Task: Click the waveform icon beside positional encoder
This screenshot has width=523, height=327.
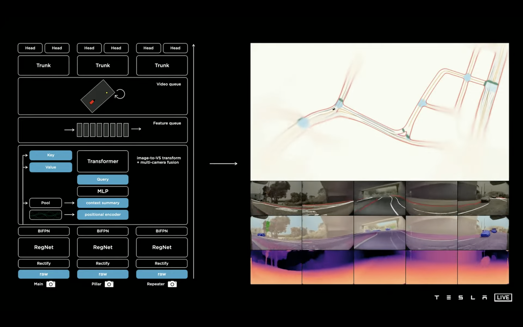Action: 46,215
